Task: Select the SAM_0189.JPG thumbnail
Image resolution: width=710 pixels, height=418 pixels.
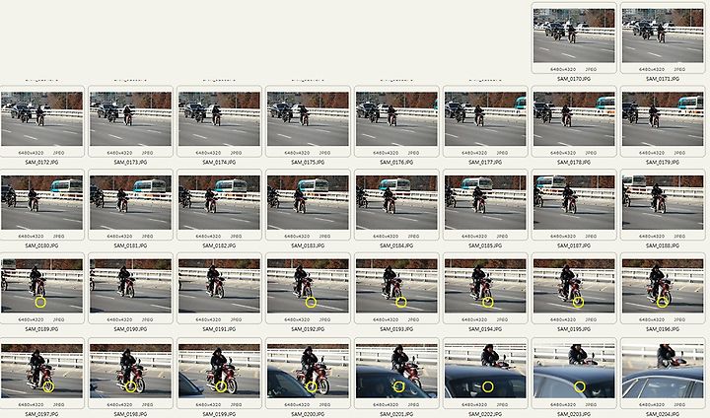Action: point(41,286)
